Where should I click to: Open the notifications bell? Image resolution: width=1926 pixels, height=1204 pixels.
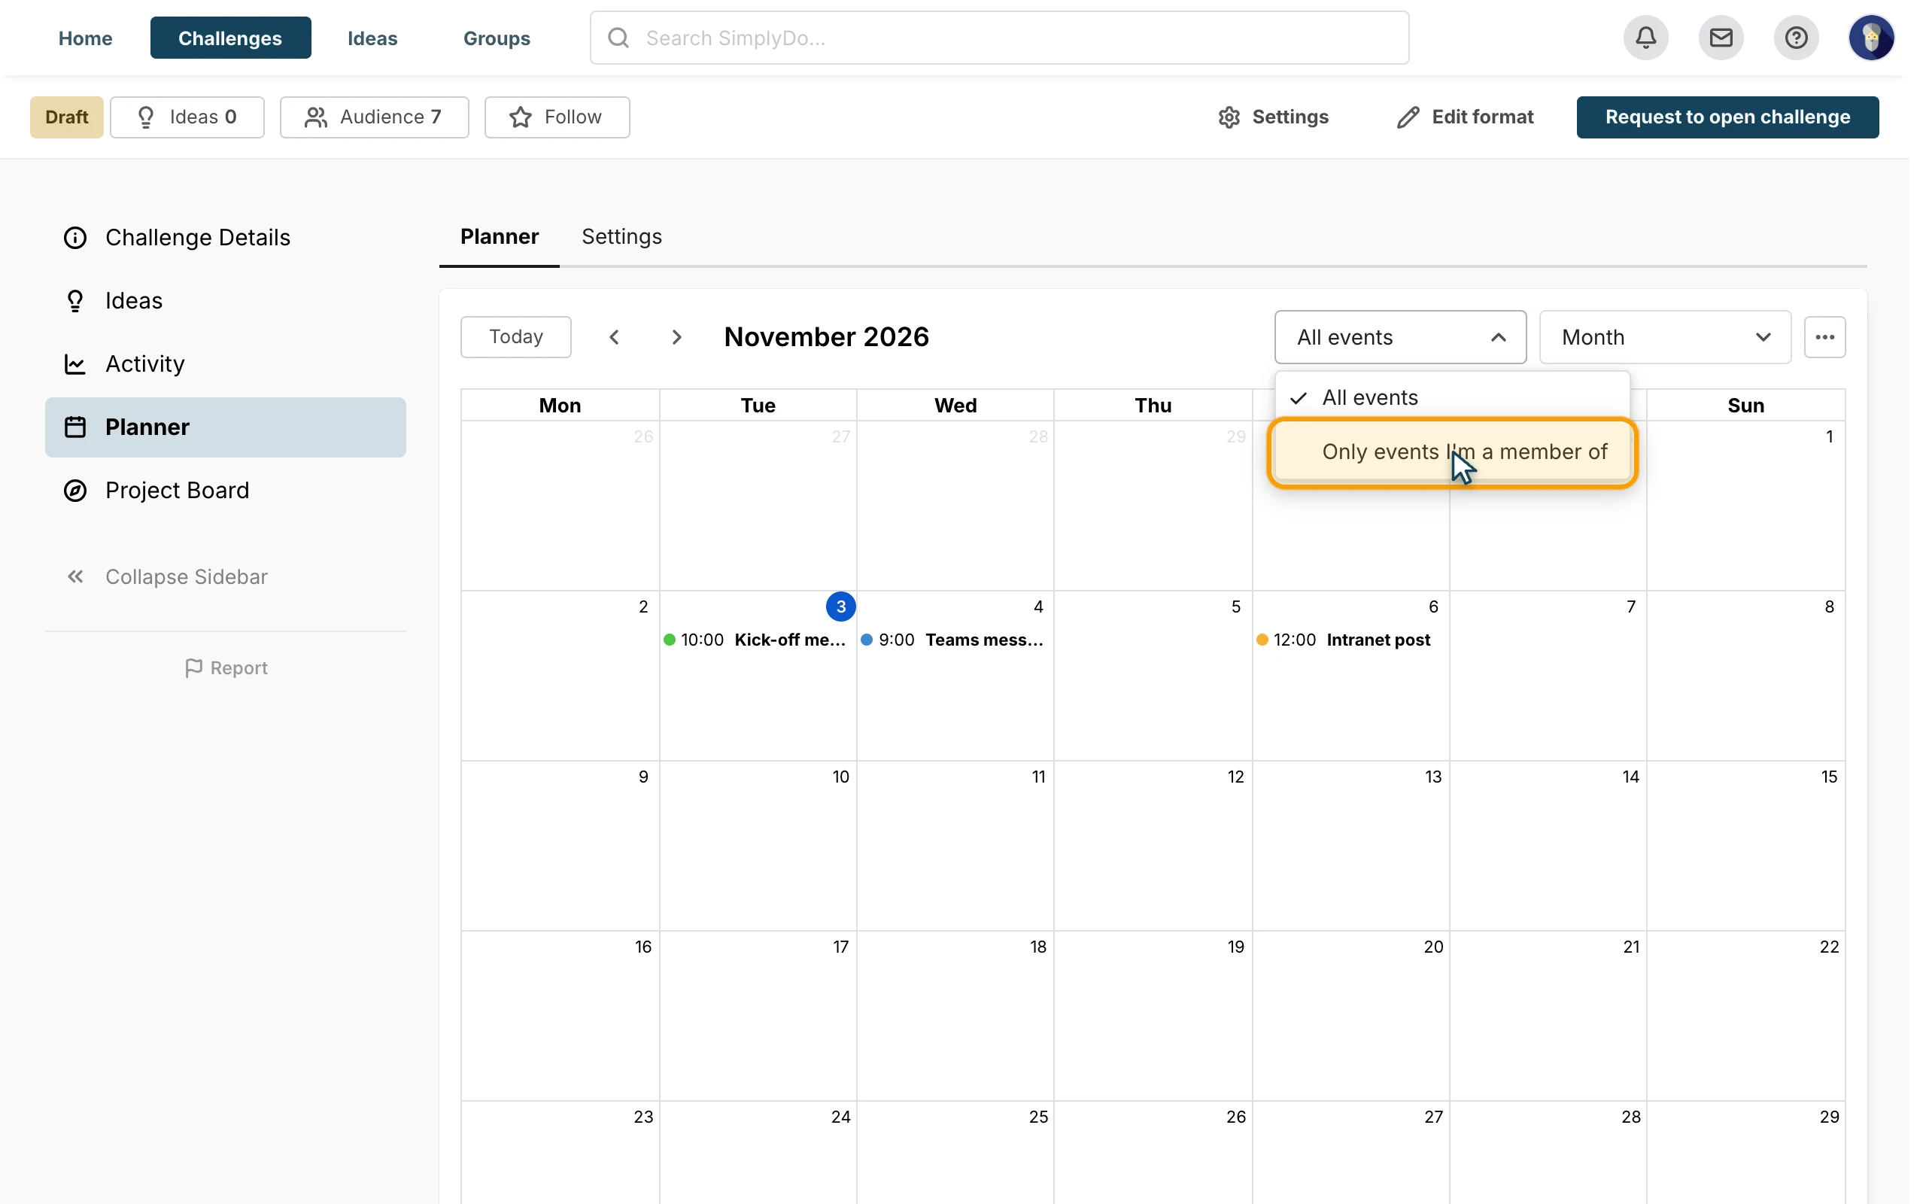point(1645,38)
